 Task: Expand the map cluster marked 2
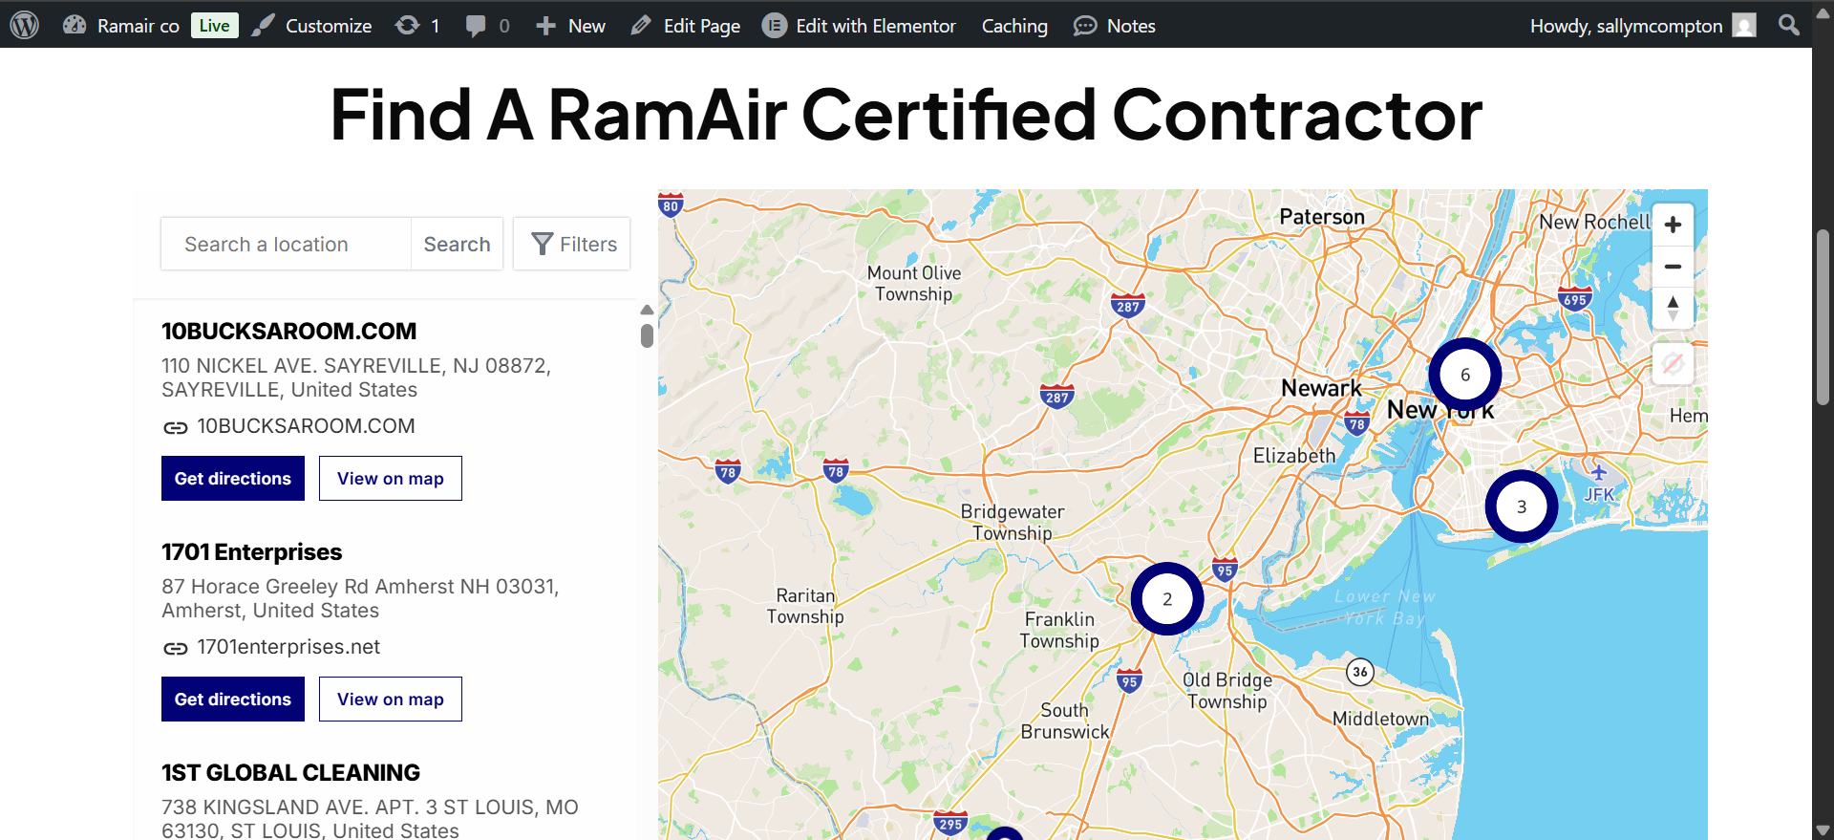[1166, 599]
